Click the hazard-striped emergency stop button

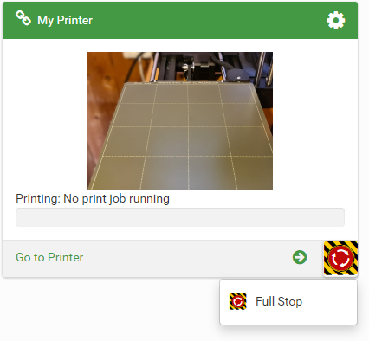click(x=340, y=258)
